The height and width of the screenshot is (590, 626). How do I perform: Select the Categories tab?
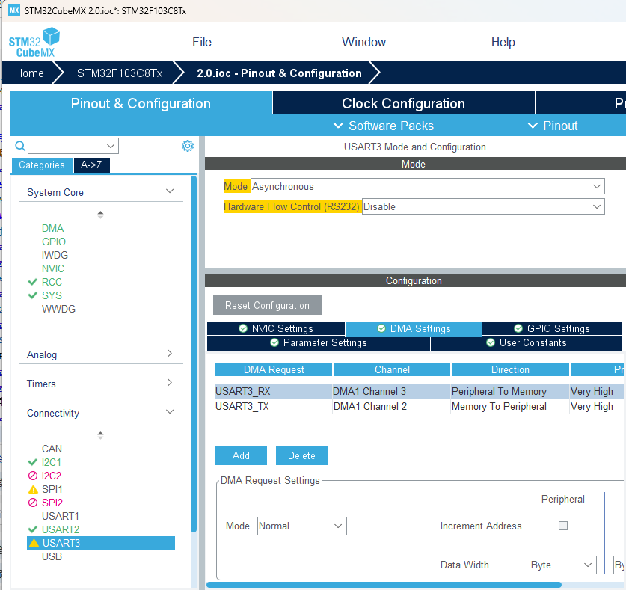pyautogui.click(x=42, y=165)
